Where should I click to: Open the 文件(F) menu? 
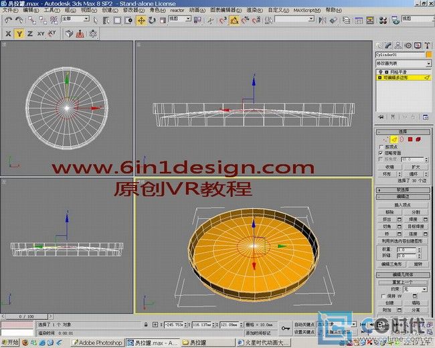tap(10, 10)
